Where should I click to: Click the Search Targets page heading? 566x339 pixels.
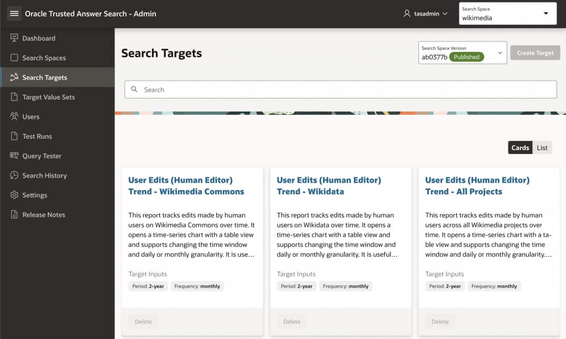click(161, 54)
